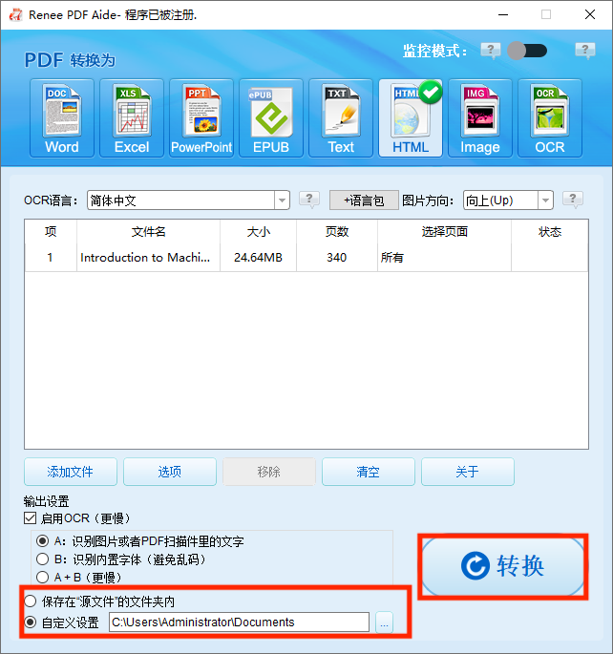Select the Introduction to Machi... file row
This screenshot has width=613, height=654.
[306, 258]
